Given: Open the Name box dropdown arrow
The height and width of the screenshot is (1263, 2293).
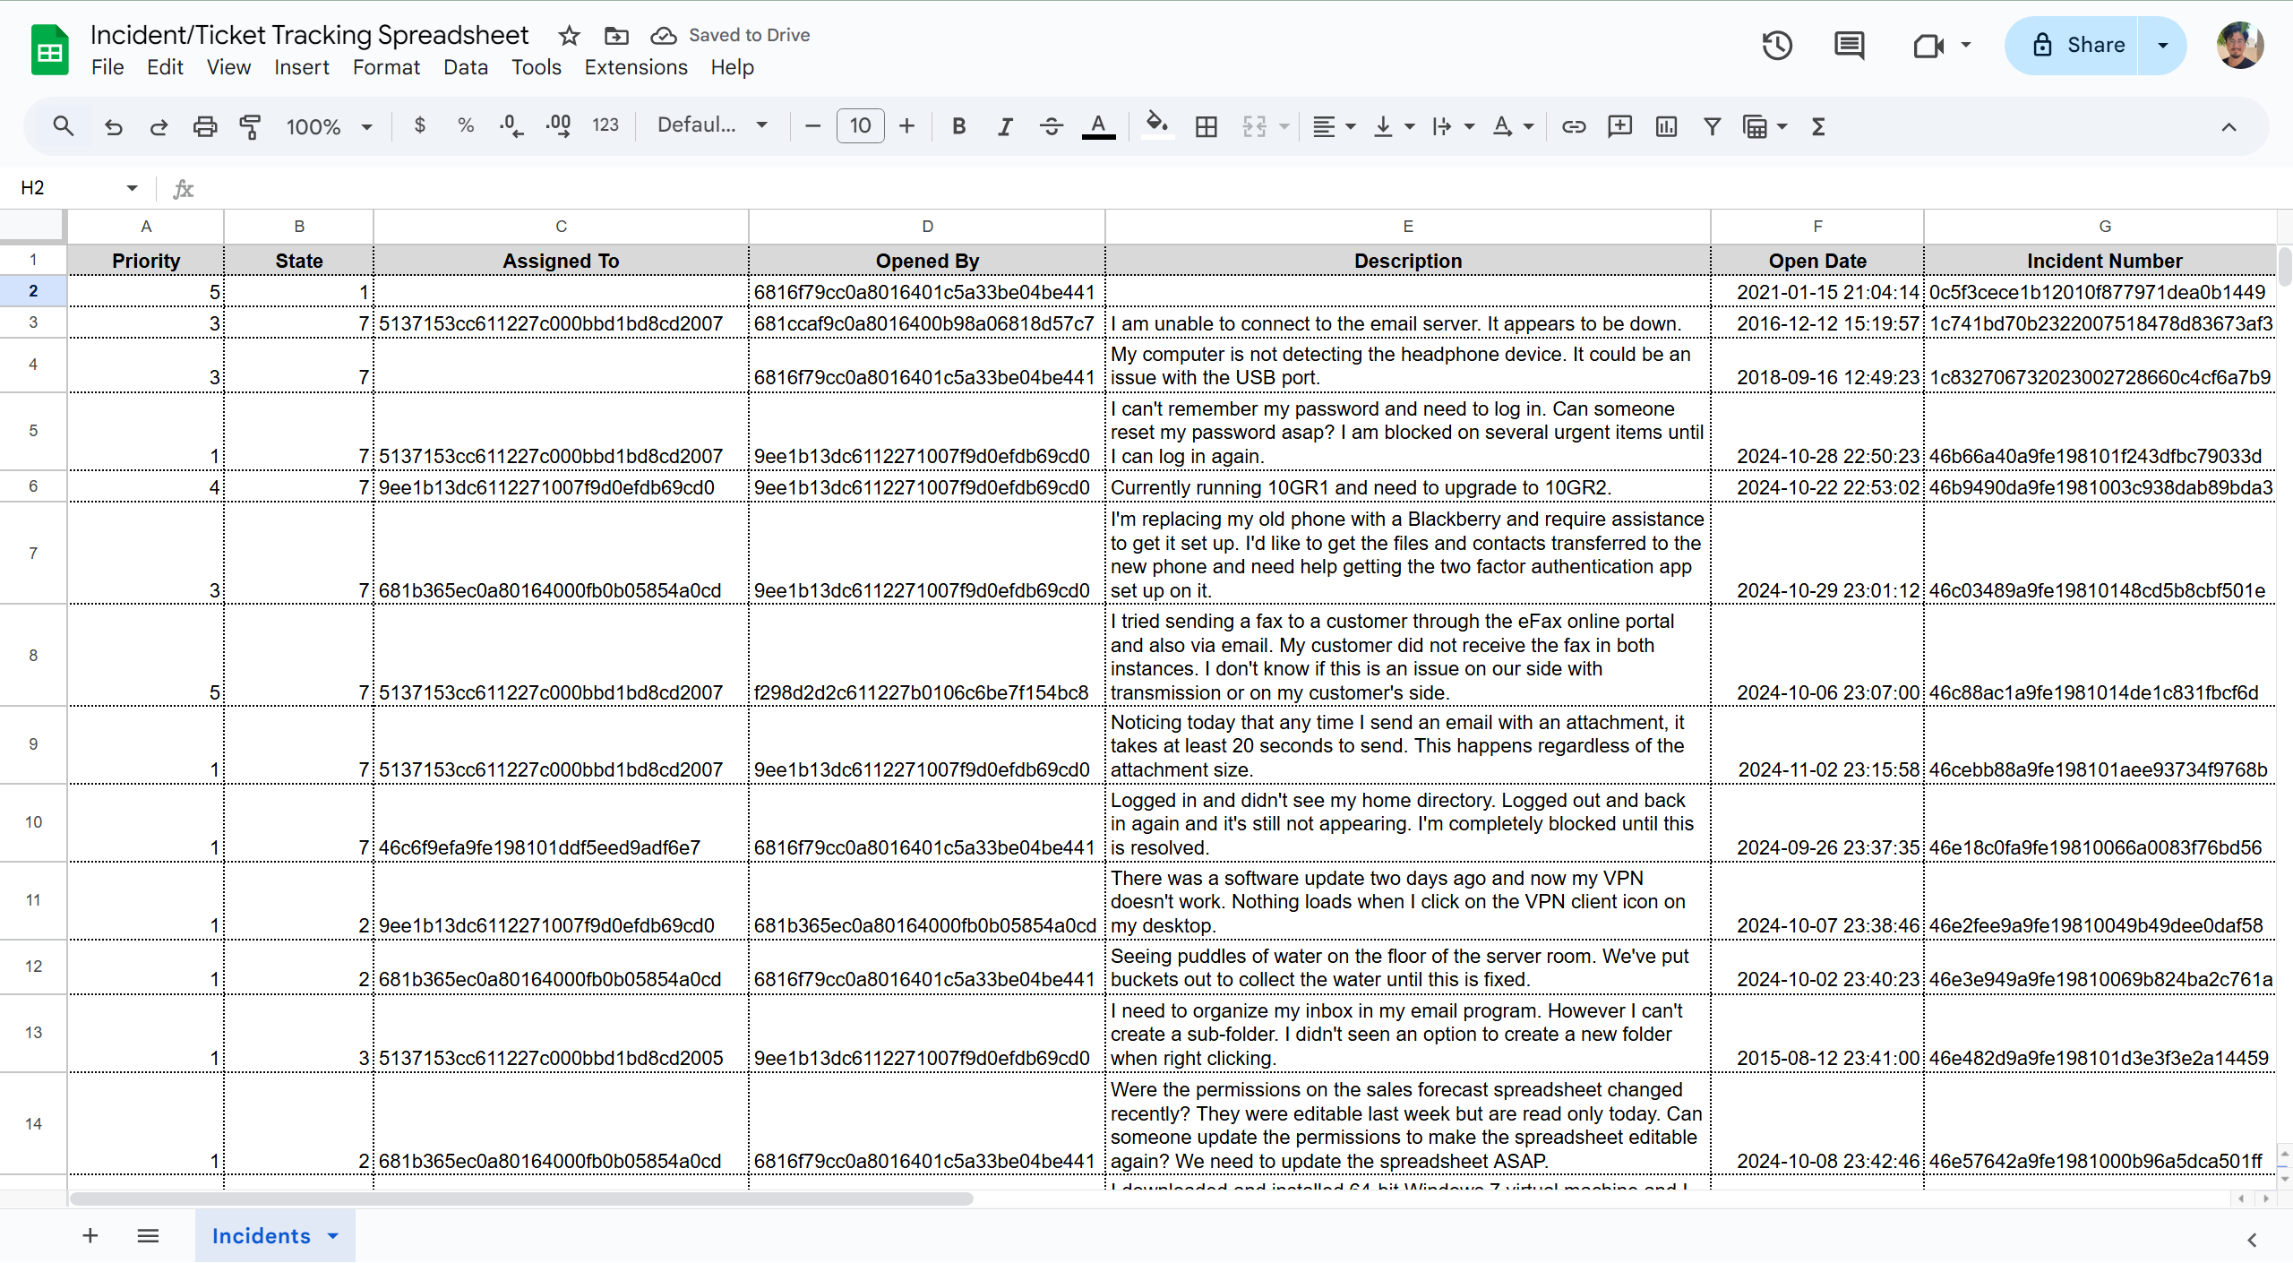Looking at the screenshot, I should pos(132,188).
